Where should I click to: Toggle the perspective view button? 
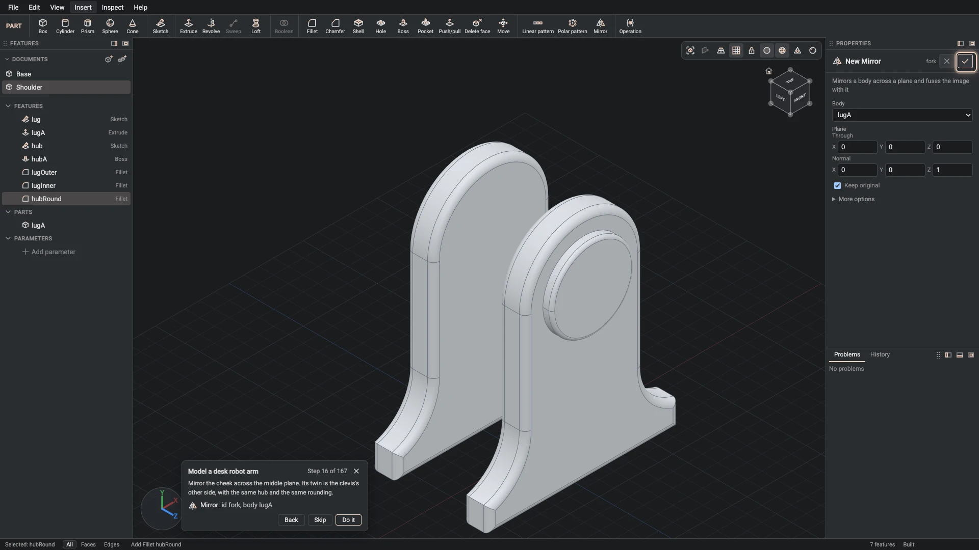coord(721,50)
